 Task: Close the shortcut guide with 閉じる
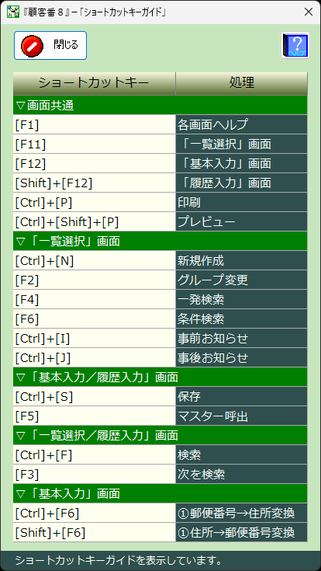point(50,45)
